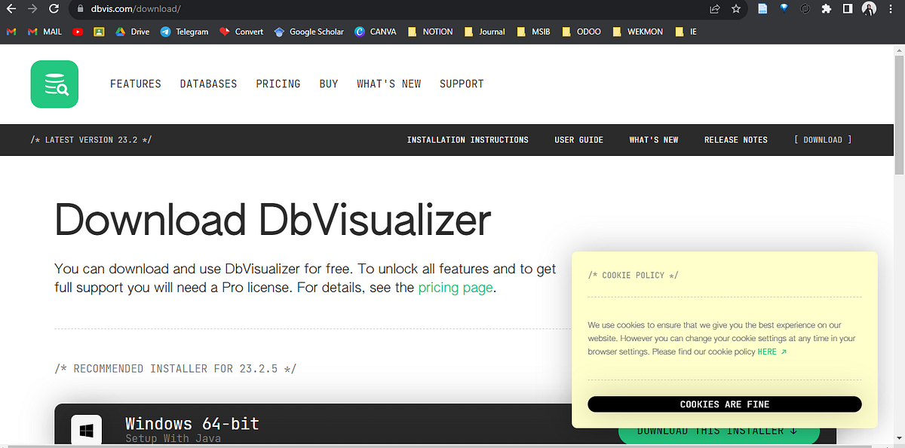Click the browser profile avatar
The height and width of the screenshot is (448, 905).
click(870, 10)
